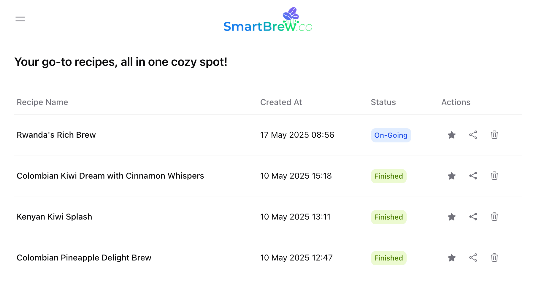Click the On-Going status badge
Viewport: 536px width, 286px height.
tap(391, 135)
